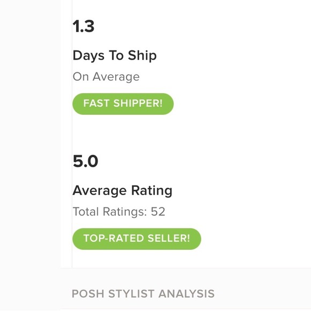Screen dimensions: 311x311
Task: Click the TOP-RATED SELLER! green badge
Action: 137,239
